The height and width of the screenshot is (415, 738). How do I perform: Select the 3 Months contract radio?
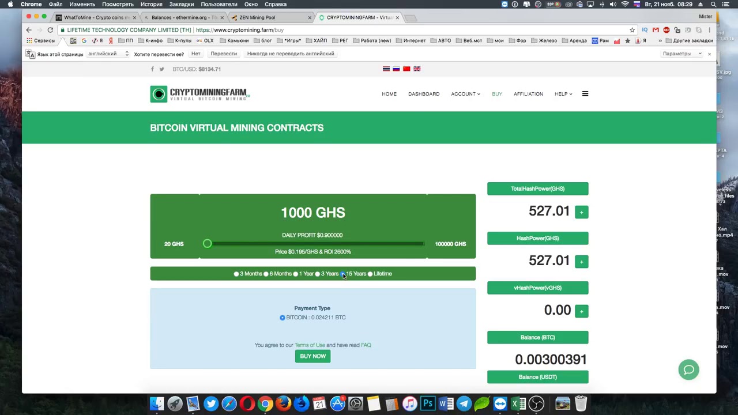click(236, 274)
